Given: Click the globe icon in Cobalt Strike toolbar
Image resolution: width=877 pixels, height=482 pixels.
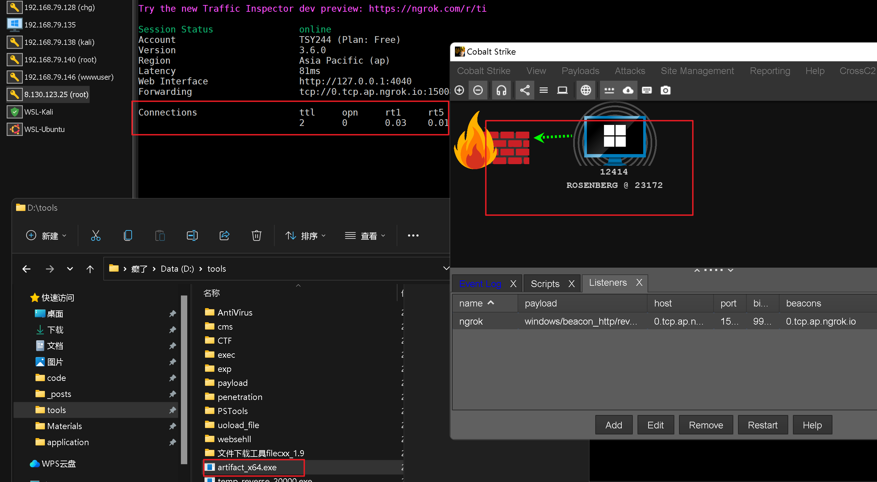Looking at the screenshot, I should tap(586, 90).
